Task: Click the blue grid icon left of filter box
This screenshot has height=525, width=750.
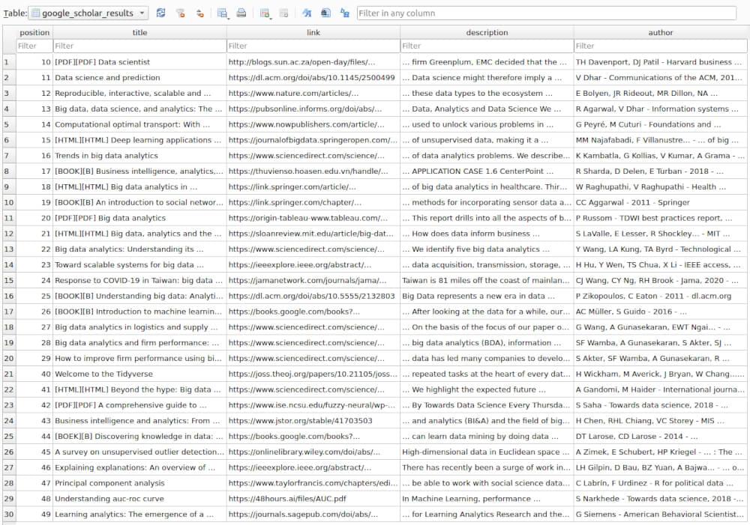Action: (x=344, y=13)
